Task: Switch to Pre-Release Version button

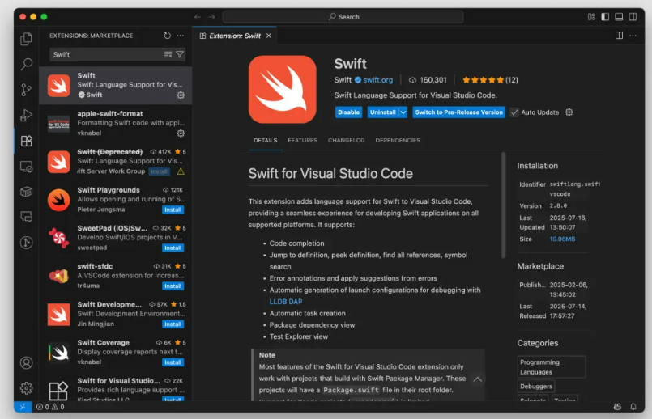Action: 458,112
